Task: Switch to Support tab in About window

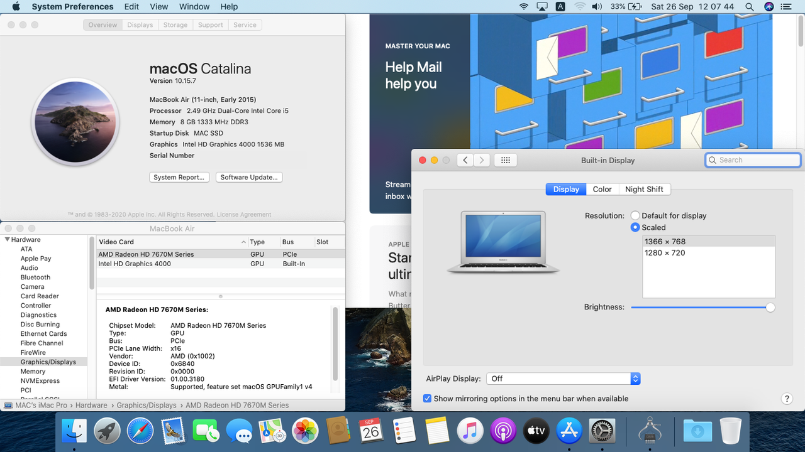Action: point(211,25)
